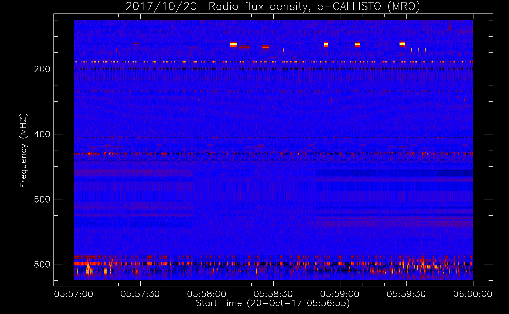Click the 05:59:00 time label

pos(340,294)
